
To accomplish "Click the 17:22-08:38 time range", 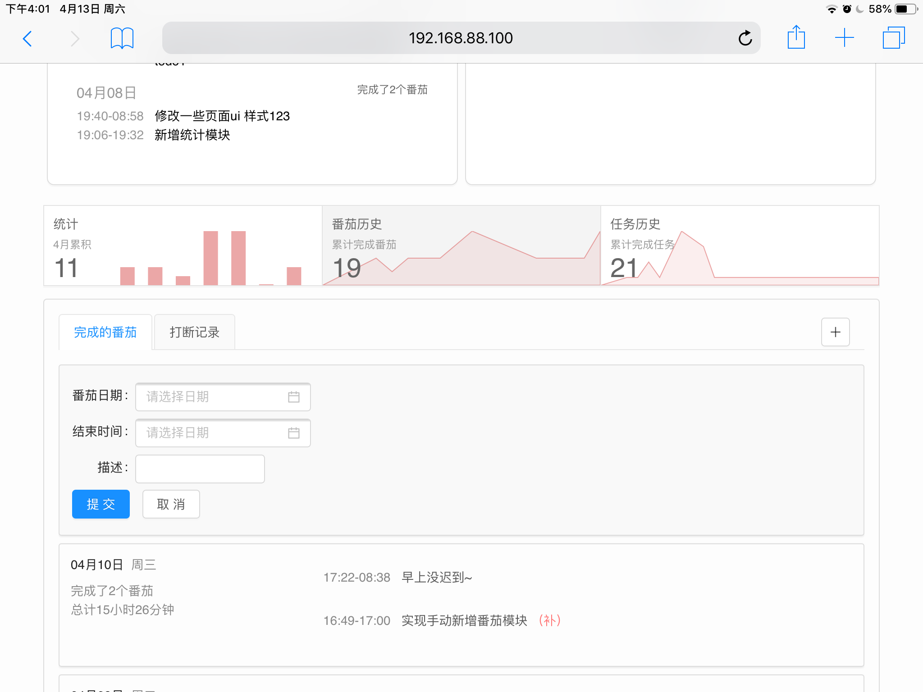I will [357, 577].
